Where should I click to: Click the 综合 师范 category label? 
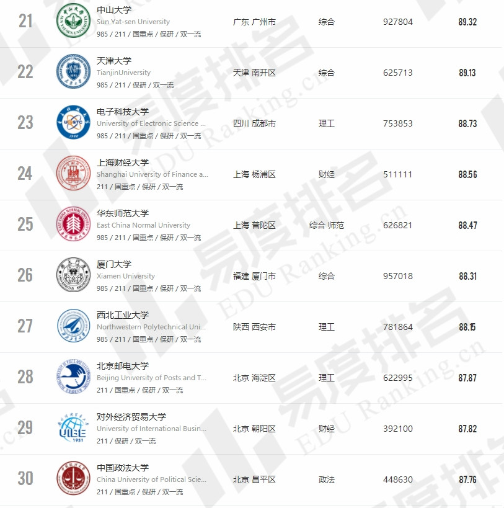(x=327, y=225)
